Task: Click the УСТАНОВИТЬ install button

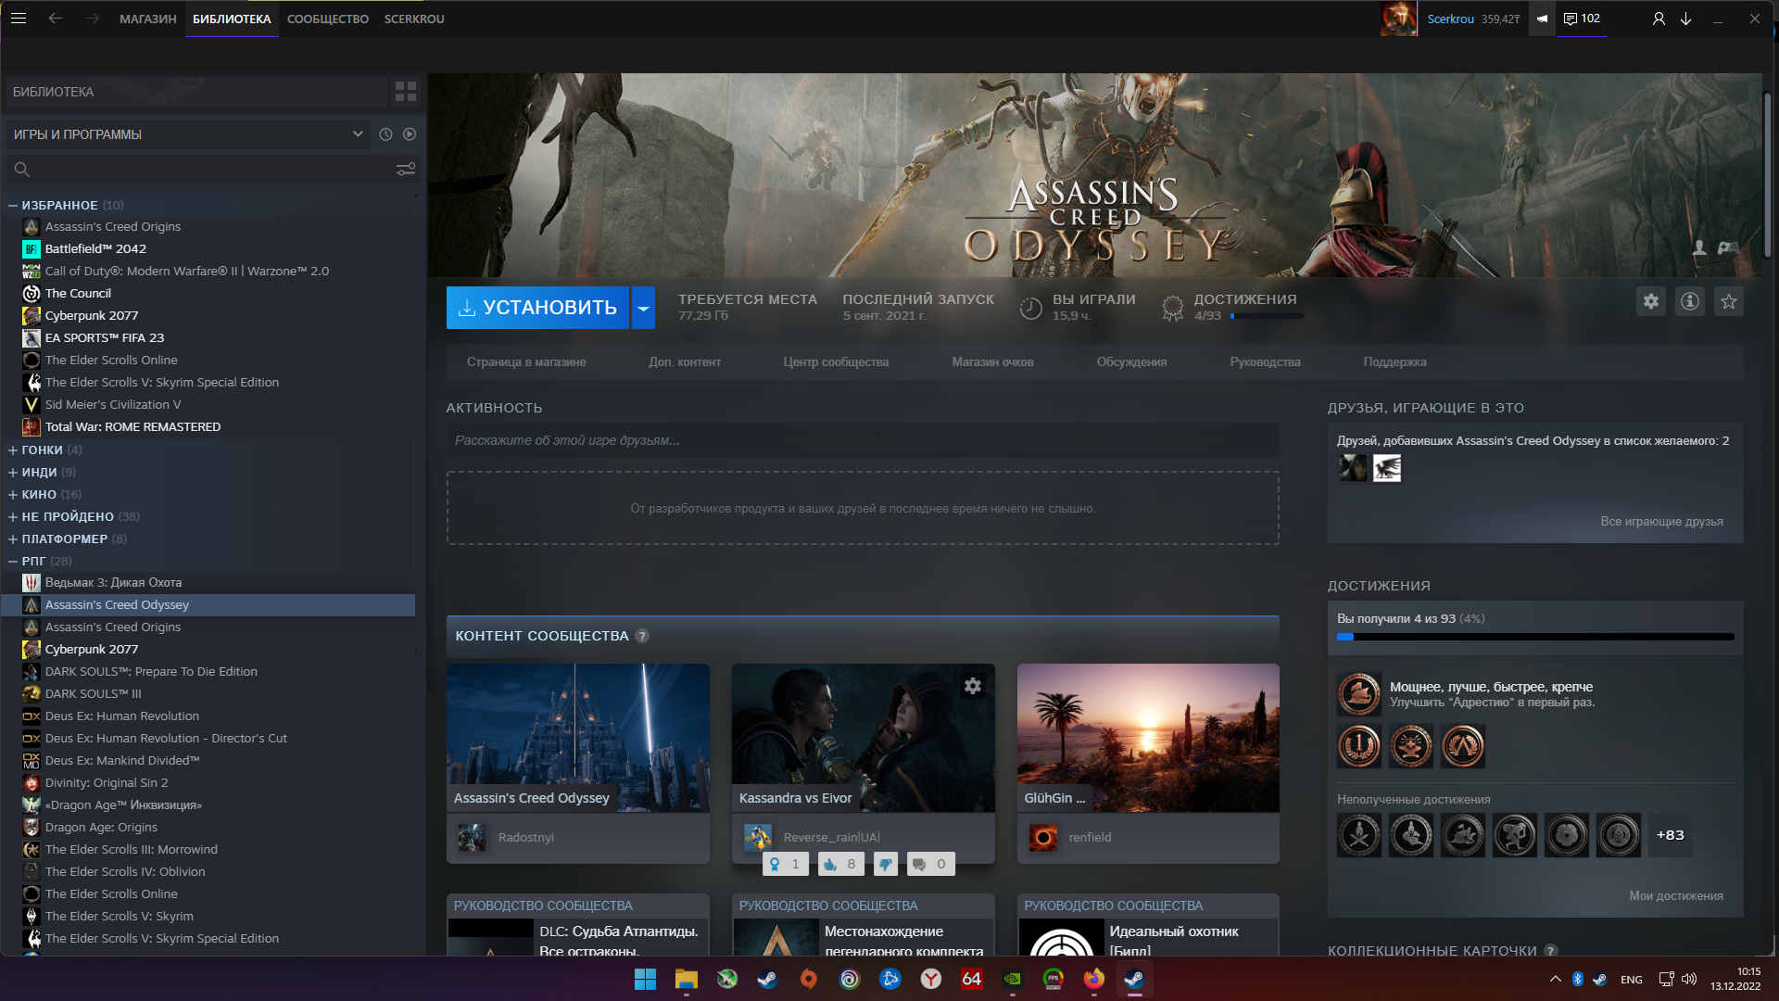Action: [x=537, y=308]
